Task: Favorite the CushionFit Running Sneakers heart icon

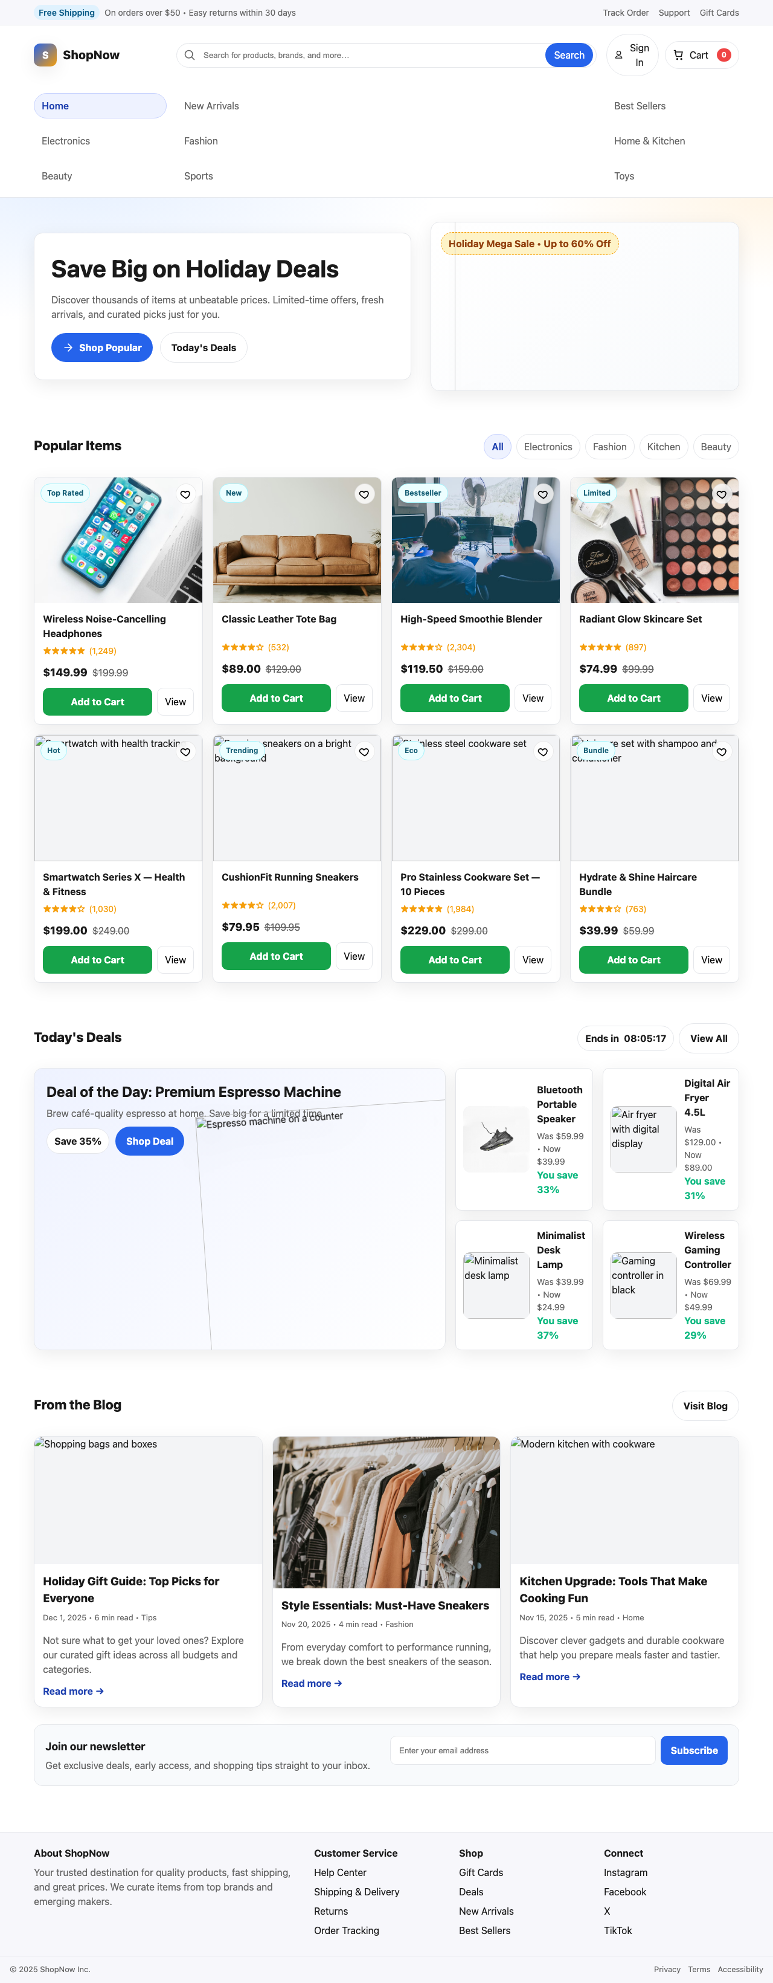Action: pyautogui.click(x=364, y=753)
